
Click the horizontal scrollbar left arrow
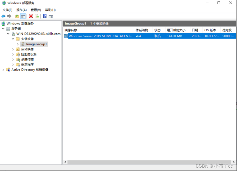click(x=65, y=162)
